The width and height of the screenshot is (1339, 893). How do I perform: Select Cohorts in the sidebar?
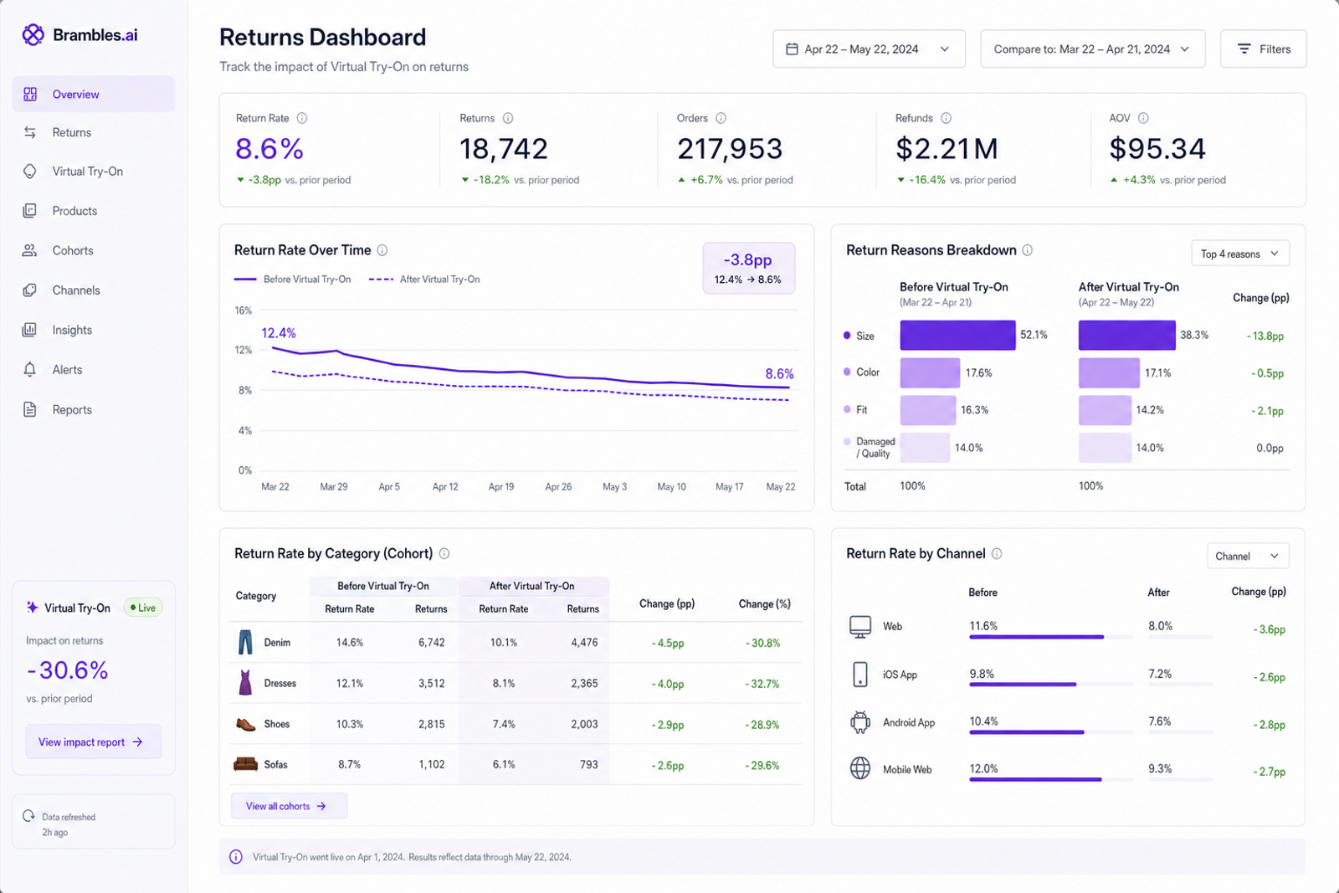click(94, 250)
